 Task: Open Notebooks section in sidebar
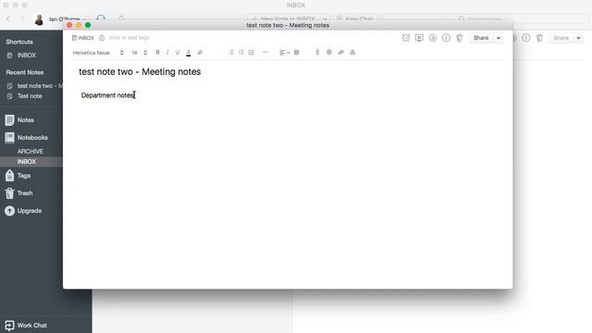[32, 138]
